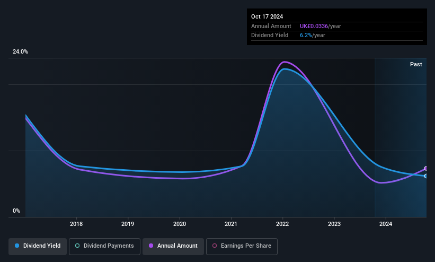Viewport: 435px width, 262px height.
Task: Toggle the Annual Amount series
Action: click(173, 246)
